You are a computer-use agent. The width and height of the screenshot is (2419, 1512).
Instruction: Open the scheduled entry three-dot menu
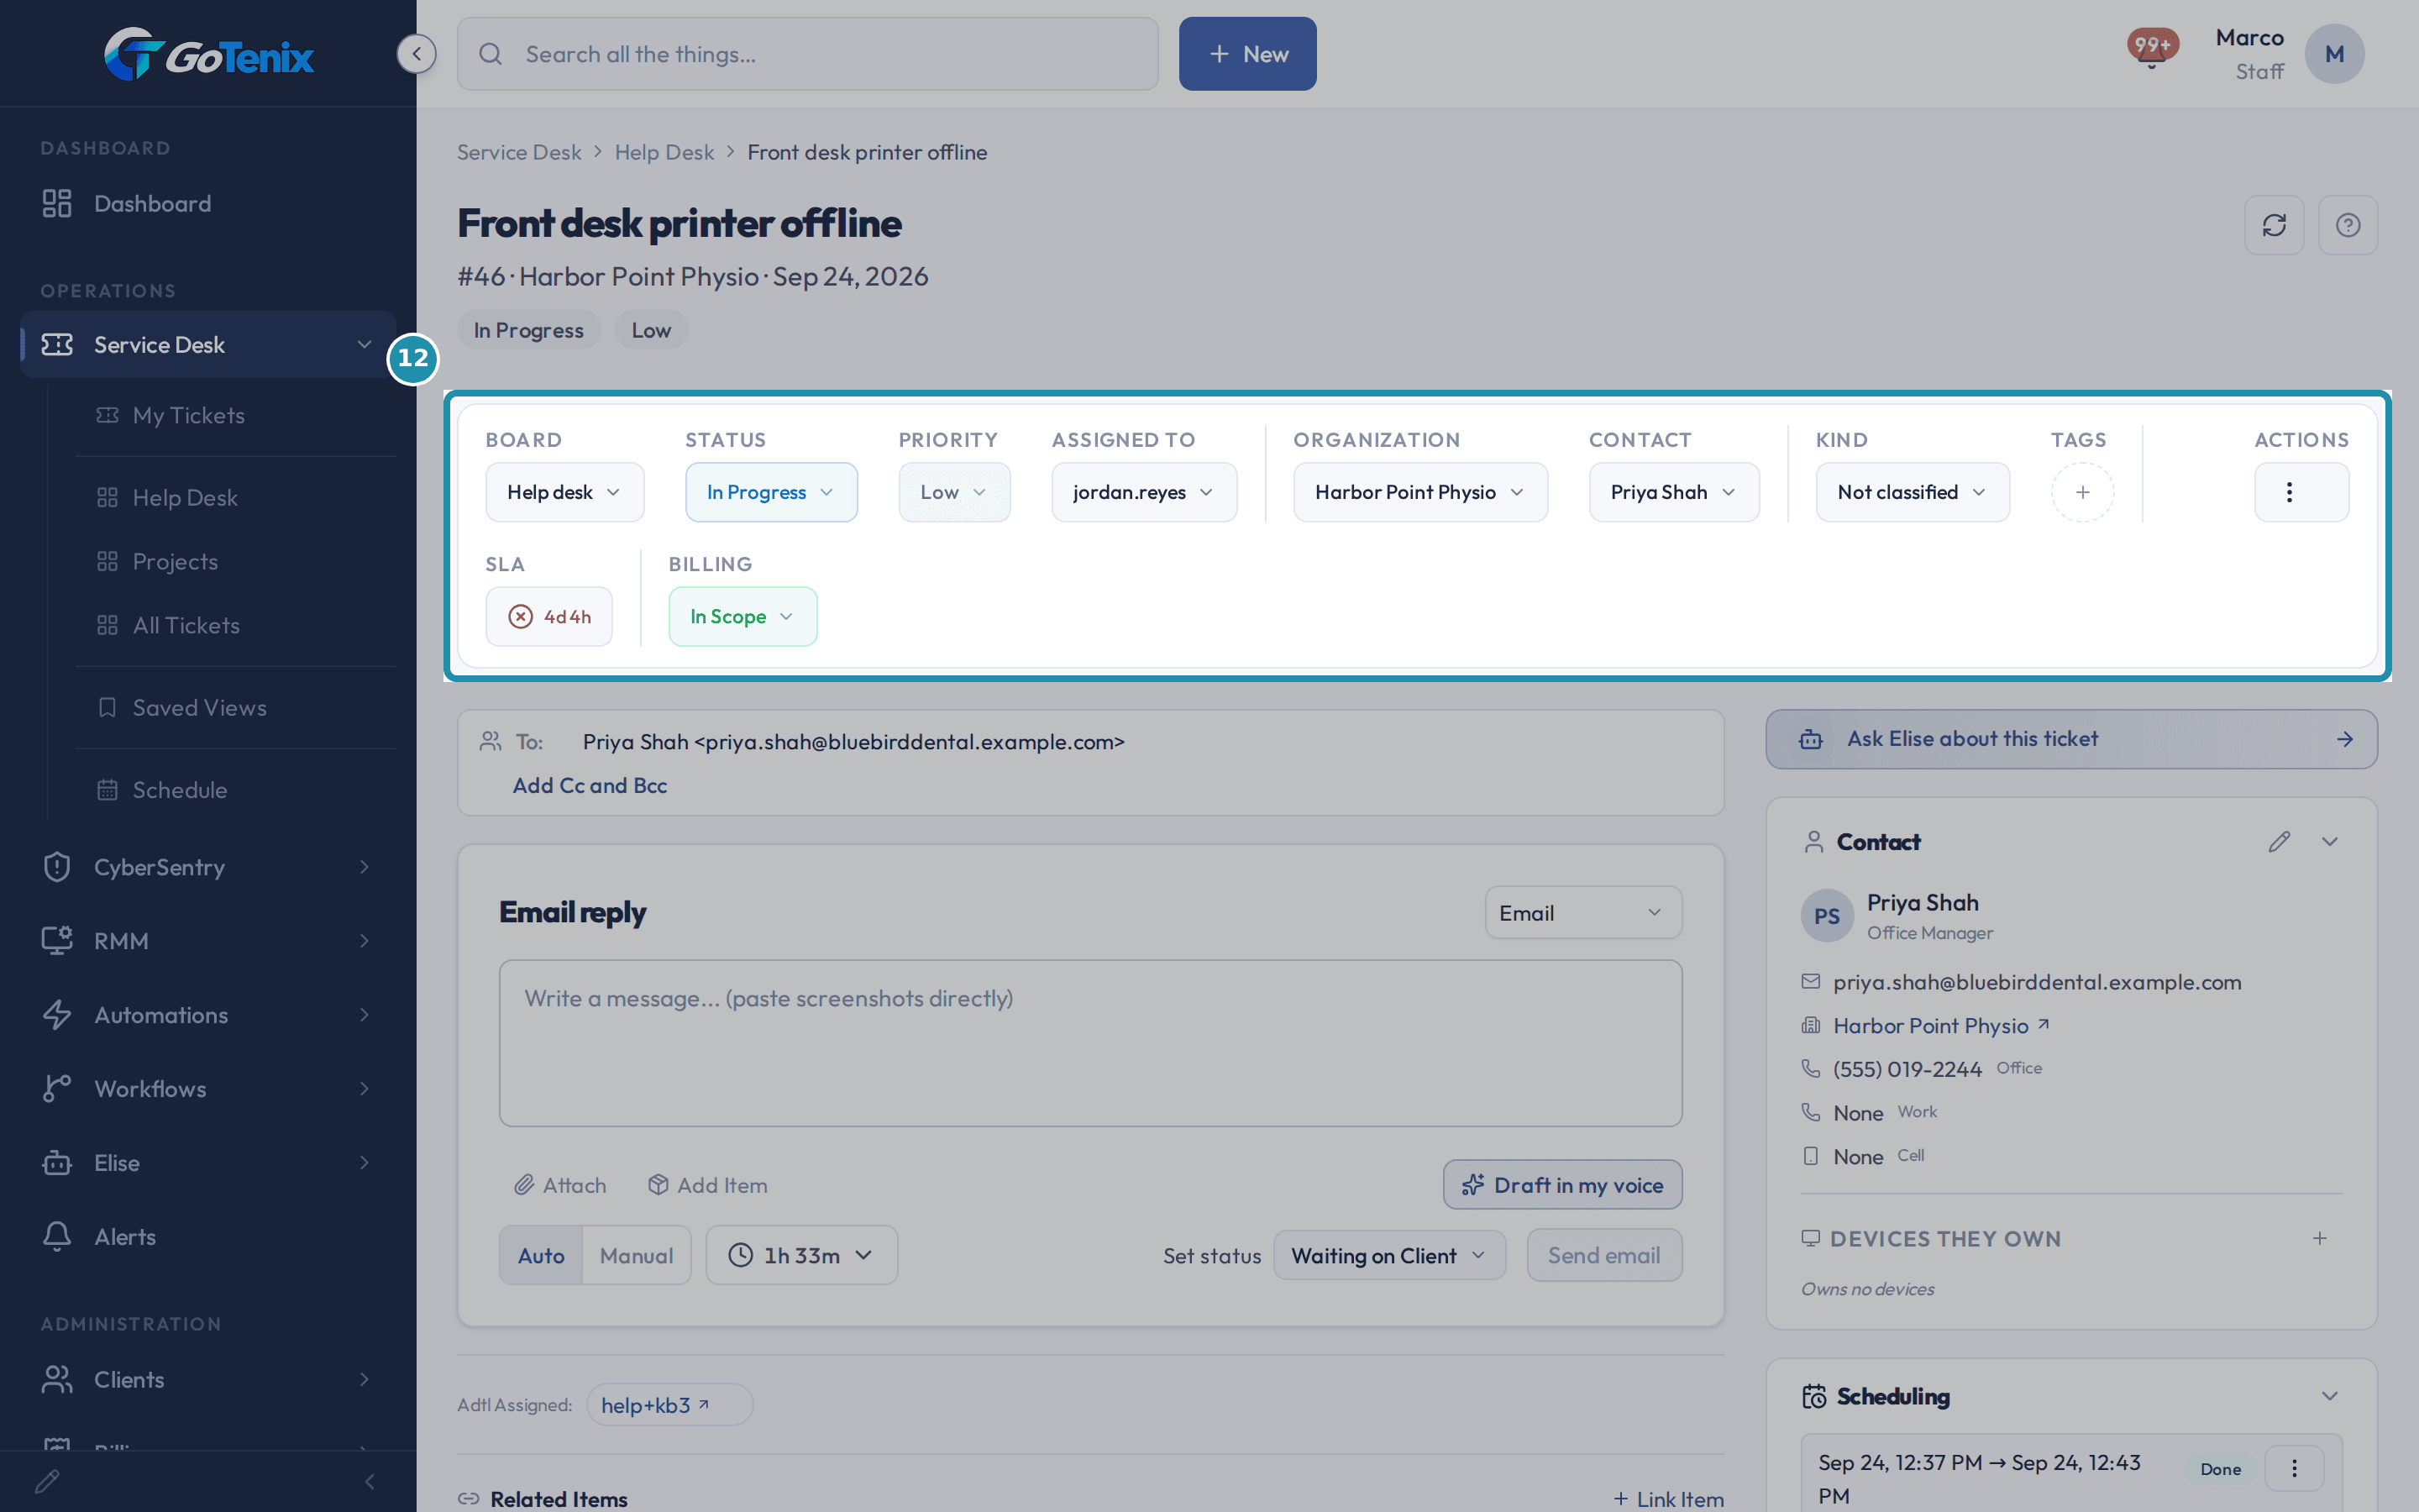pyautogui.click(x=2294, y=1468)
